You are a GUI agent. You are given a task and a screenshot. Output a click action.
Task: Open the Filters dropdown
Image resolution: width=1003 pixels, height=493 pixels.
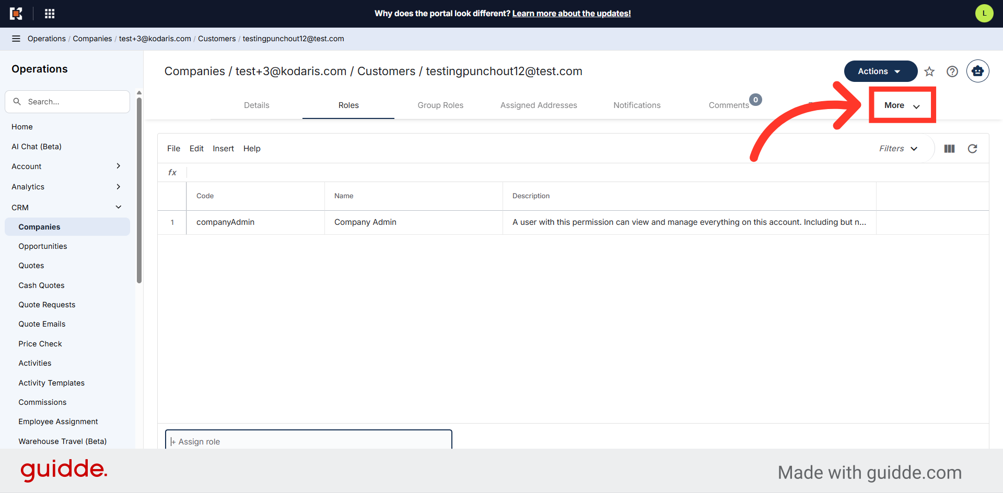point(898,149)
